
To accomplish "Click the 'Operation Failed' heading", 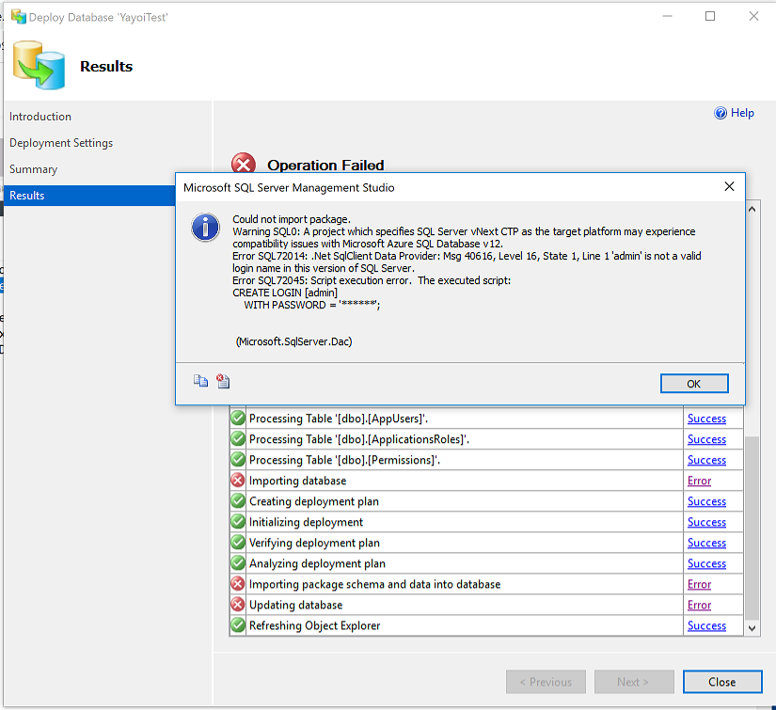I will coord(325,165).
